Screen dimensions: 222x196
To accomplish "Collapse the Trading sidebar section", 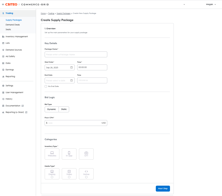I will click(x=9, y=13).
